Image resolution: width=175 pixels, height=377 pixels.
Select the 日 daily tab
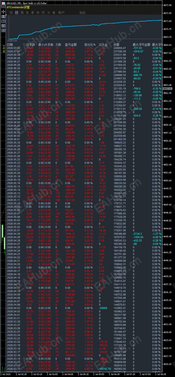16,13
